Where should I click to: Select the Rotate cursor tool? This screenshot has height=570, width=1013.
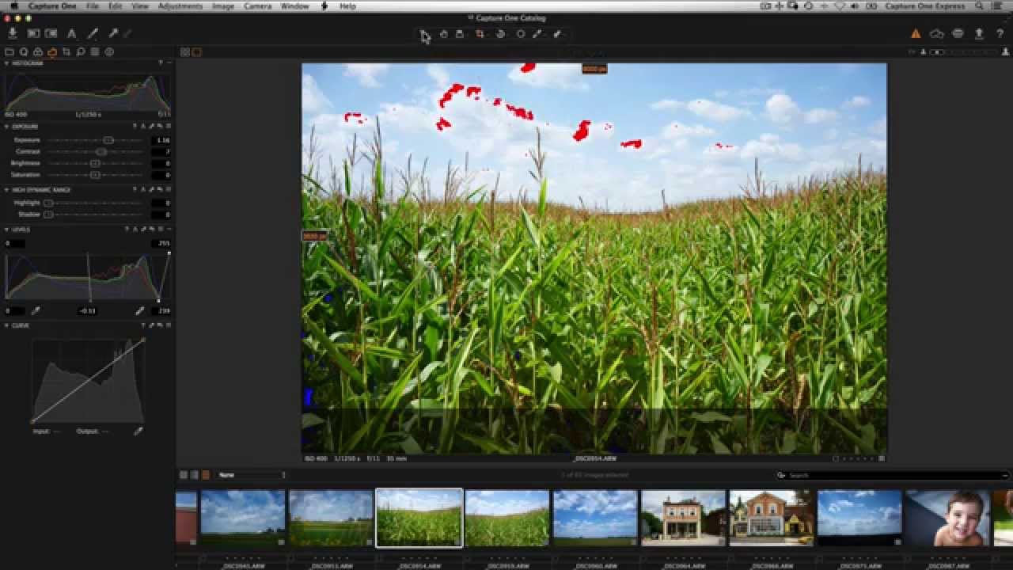tap(500, 34)
